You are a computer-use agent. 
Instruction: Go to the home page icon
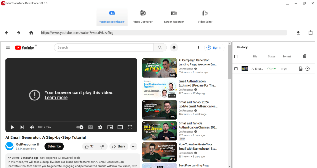click(31, 33)
